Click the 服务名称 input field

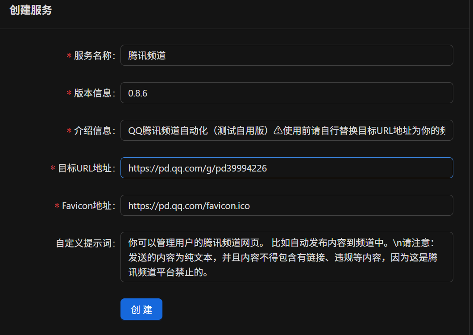[286, 55]
